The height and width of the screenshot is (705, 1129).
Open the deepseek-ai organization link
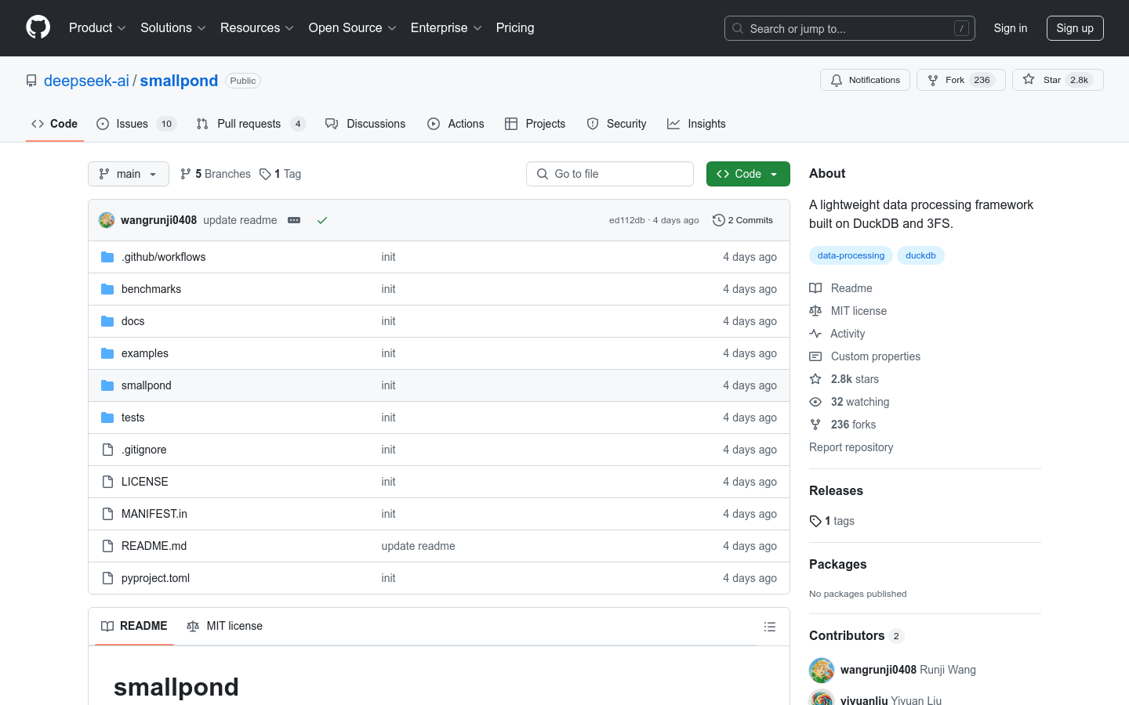point(86,81)
